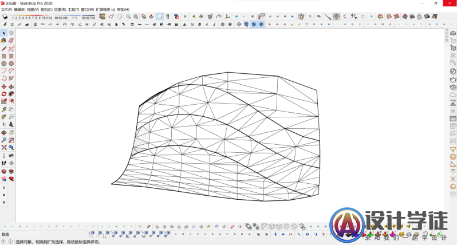
Task: Choose the Move tool
Action: (x=4, y=86)
